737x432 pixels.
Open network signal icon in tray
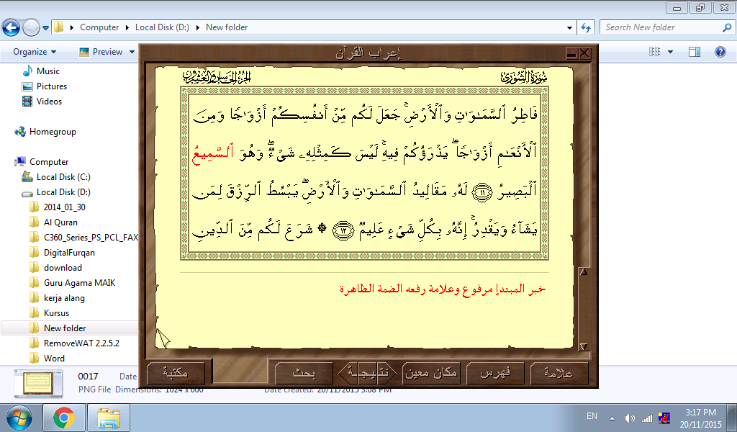[x=647, y=418]
